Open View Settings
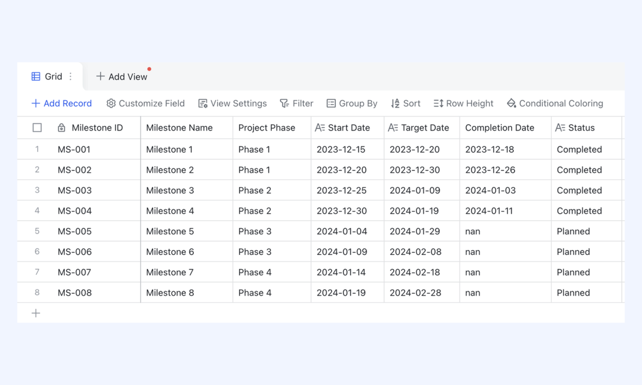 232,103
